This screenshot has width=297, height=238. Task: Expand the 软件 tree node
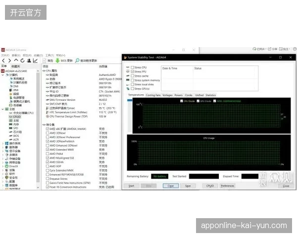coord(2,174)
